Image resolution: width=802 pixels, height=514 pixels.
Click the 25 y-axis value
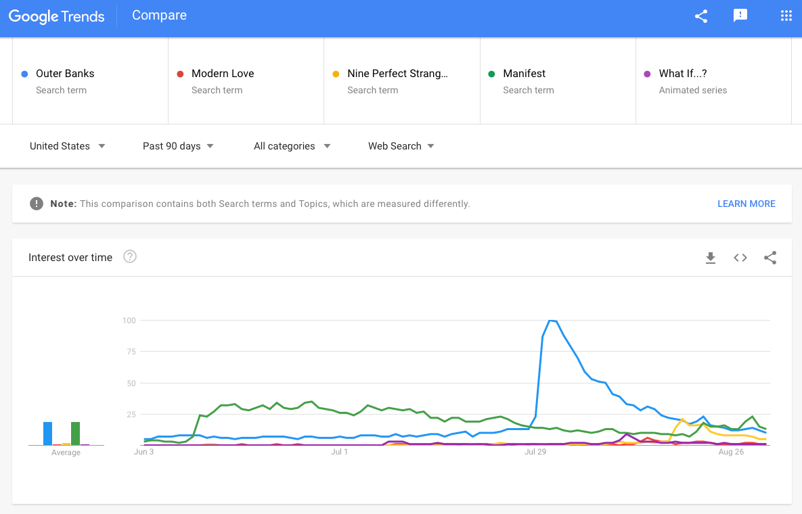(131, 415)
